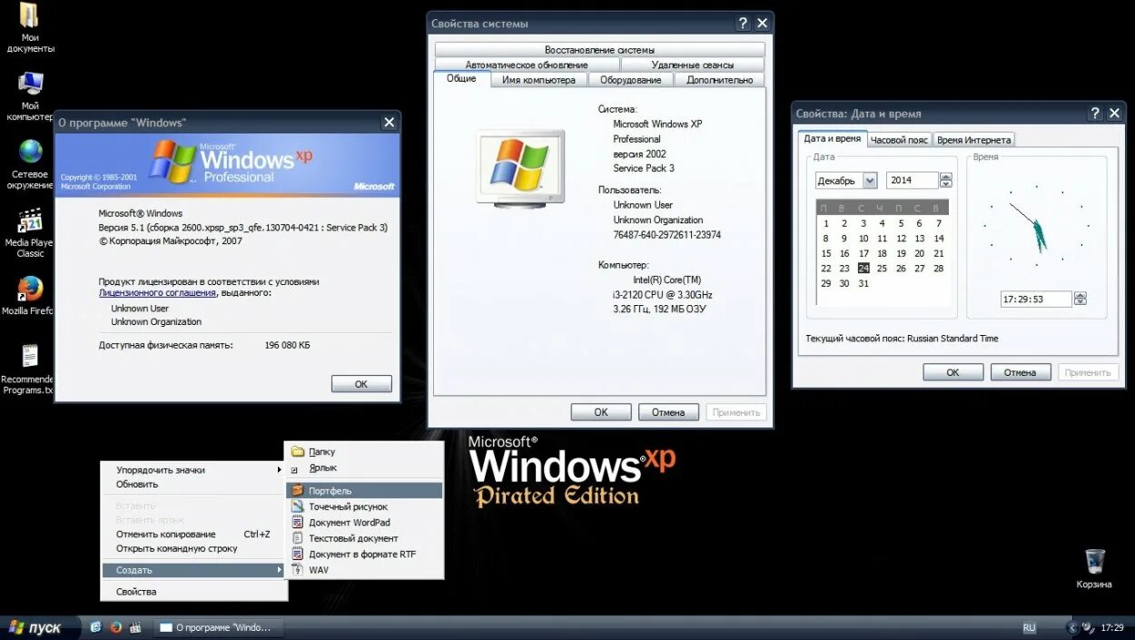This screenshot has height=640, width=1135.
Task: Choose Документ WordPad in create submenu
Action: (364, 522)
